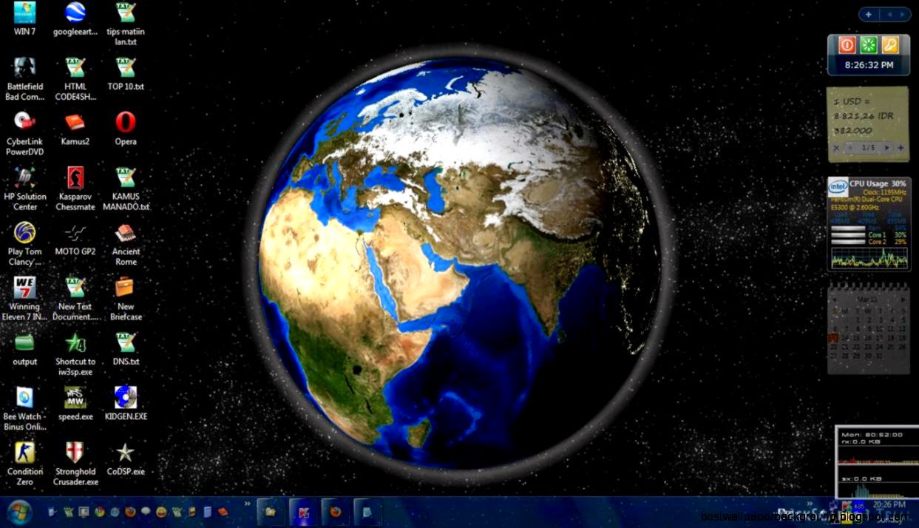The height and width of the screenshot is (528, 919).
Task: Add a new sticky note with plus
Action: pos(901,148)
